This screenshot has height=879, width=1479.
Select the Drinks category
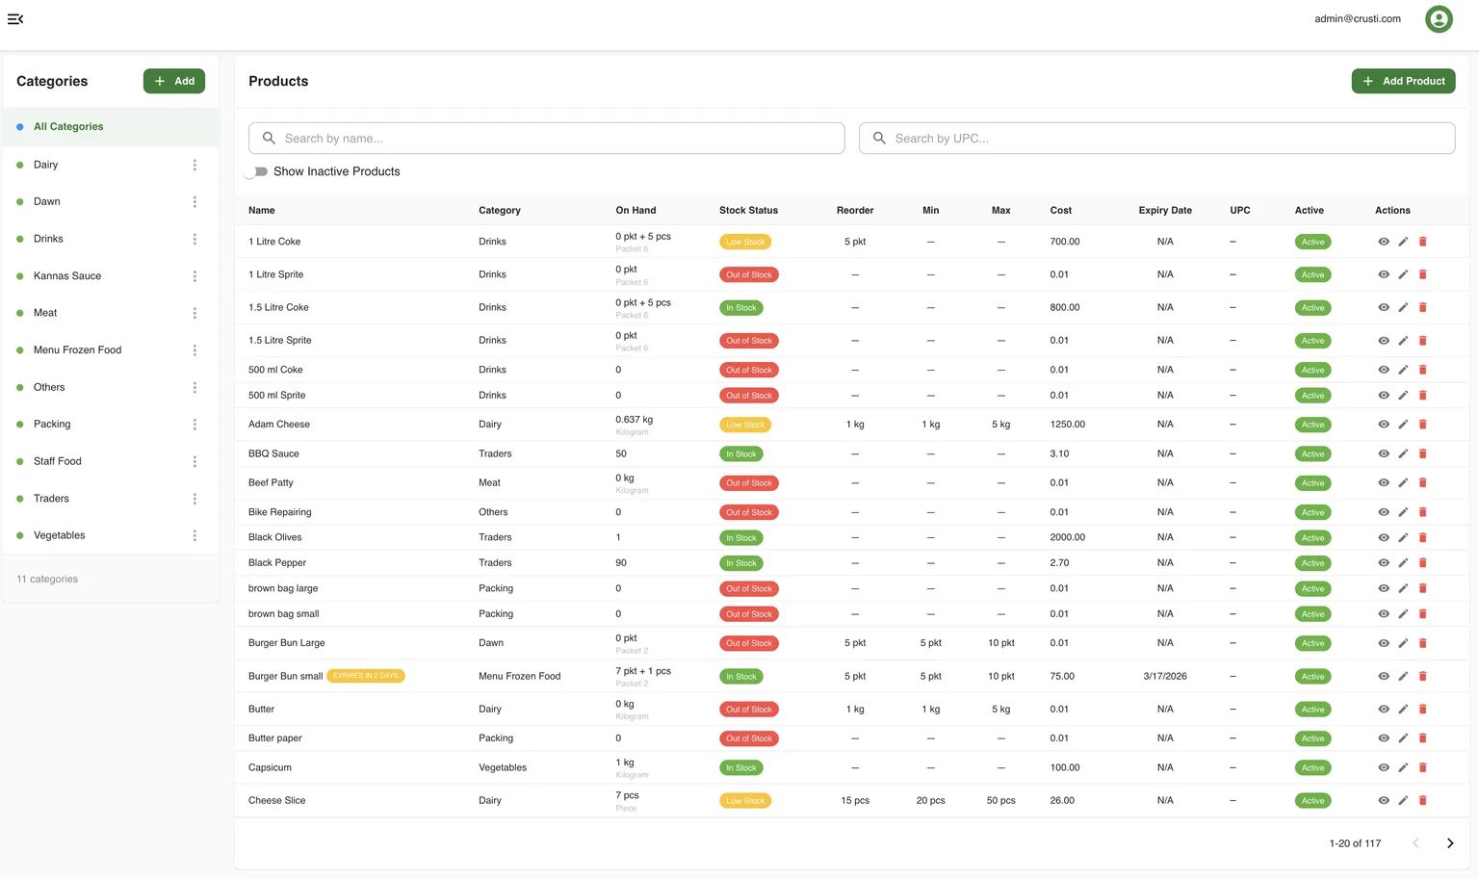point(48,238)
